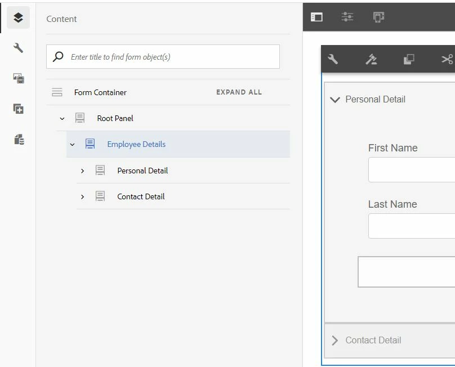The image size is (455, 367).
Task: Collapse the Employee Details tree node
Action: (72, 144)
